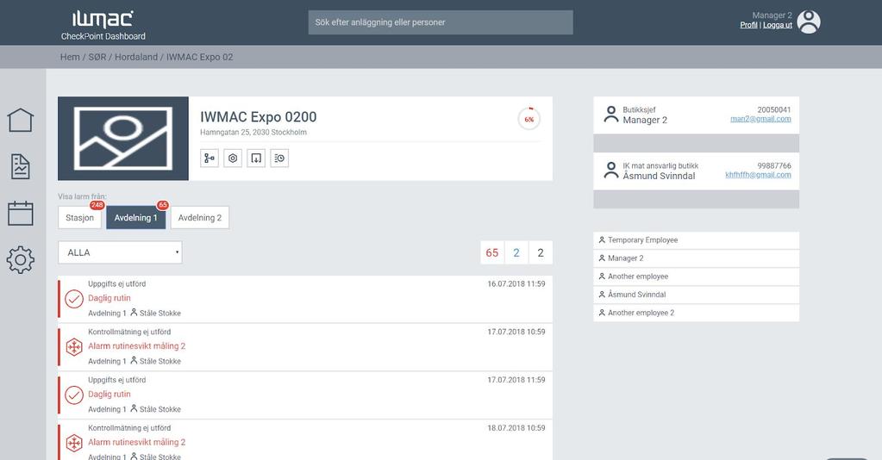Select Another employee in the staff list

click(697, 277)
